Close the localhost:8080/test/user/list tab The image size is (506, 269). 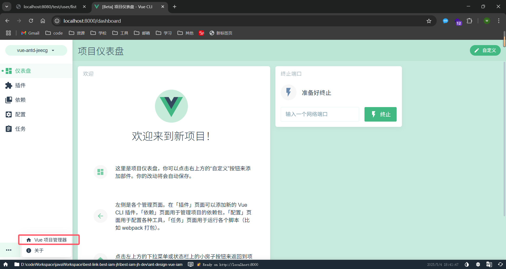click(84, 7)
